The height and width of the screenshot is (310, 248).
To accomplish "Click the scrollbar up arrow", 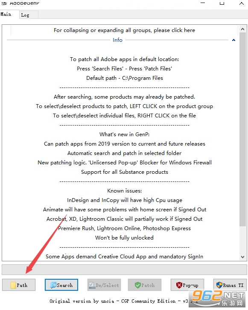I will (243, 29).
